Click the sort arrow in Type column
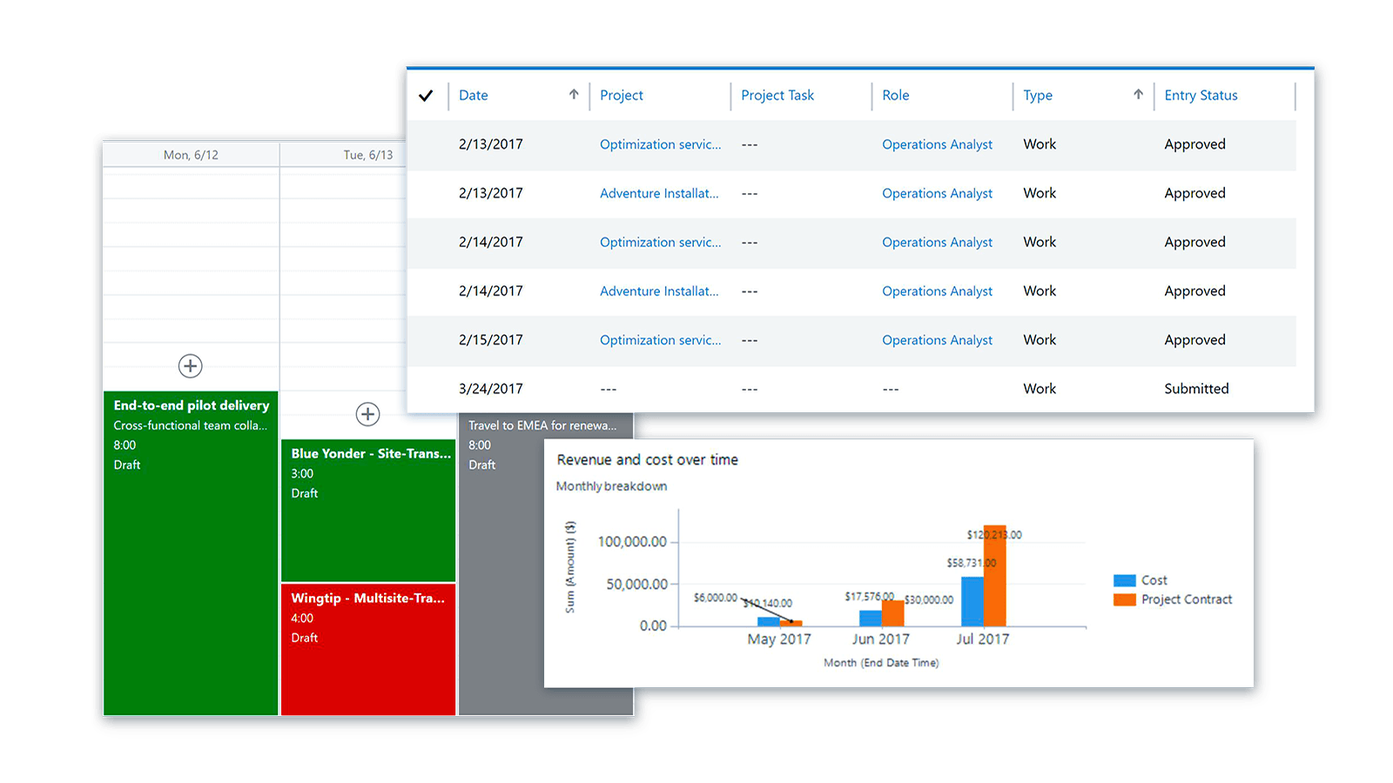Image resolution: width=1393 pixels, height=783 pixels. [1138, 95]
